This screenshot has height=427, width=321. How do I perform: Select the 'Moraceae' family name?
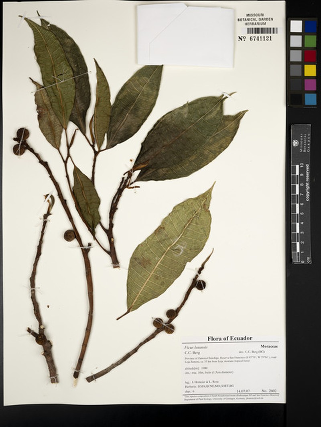[x=269, y=346]
